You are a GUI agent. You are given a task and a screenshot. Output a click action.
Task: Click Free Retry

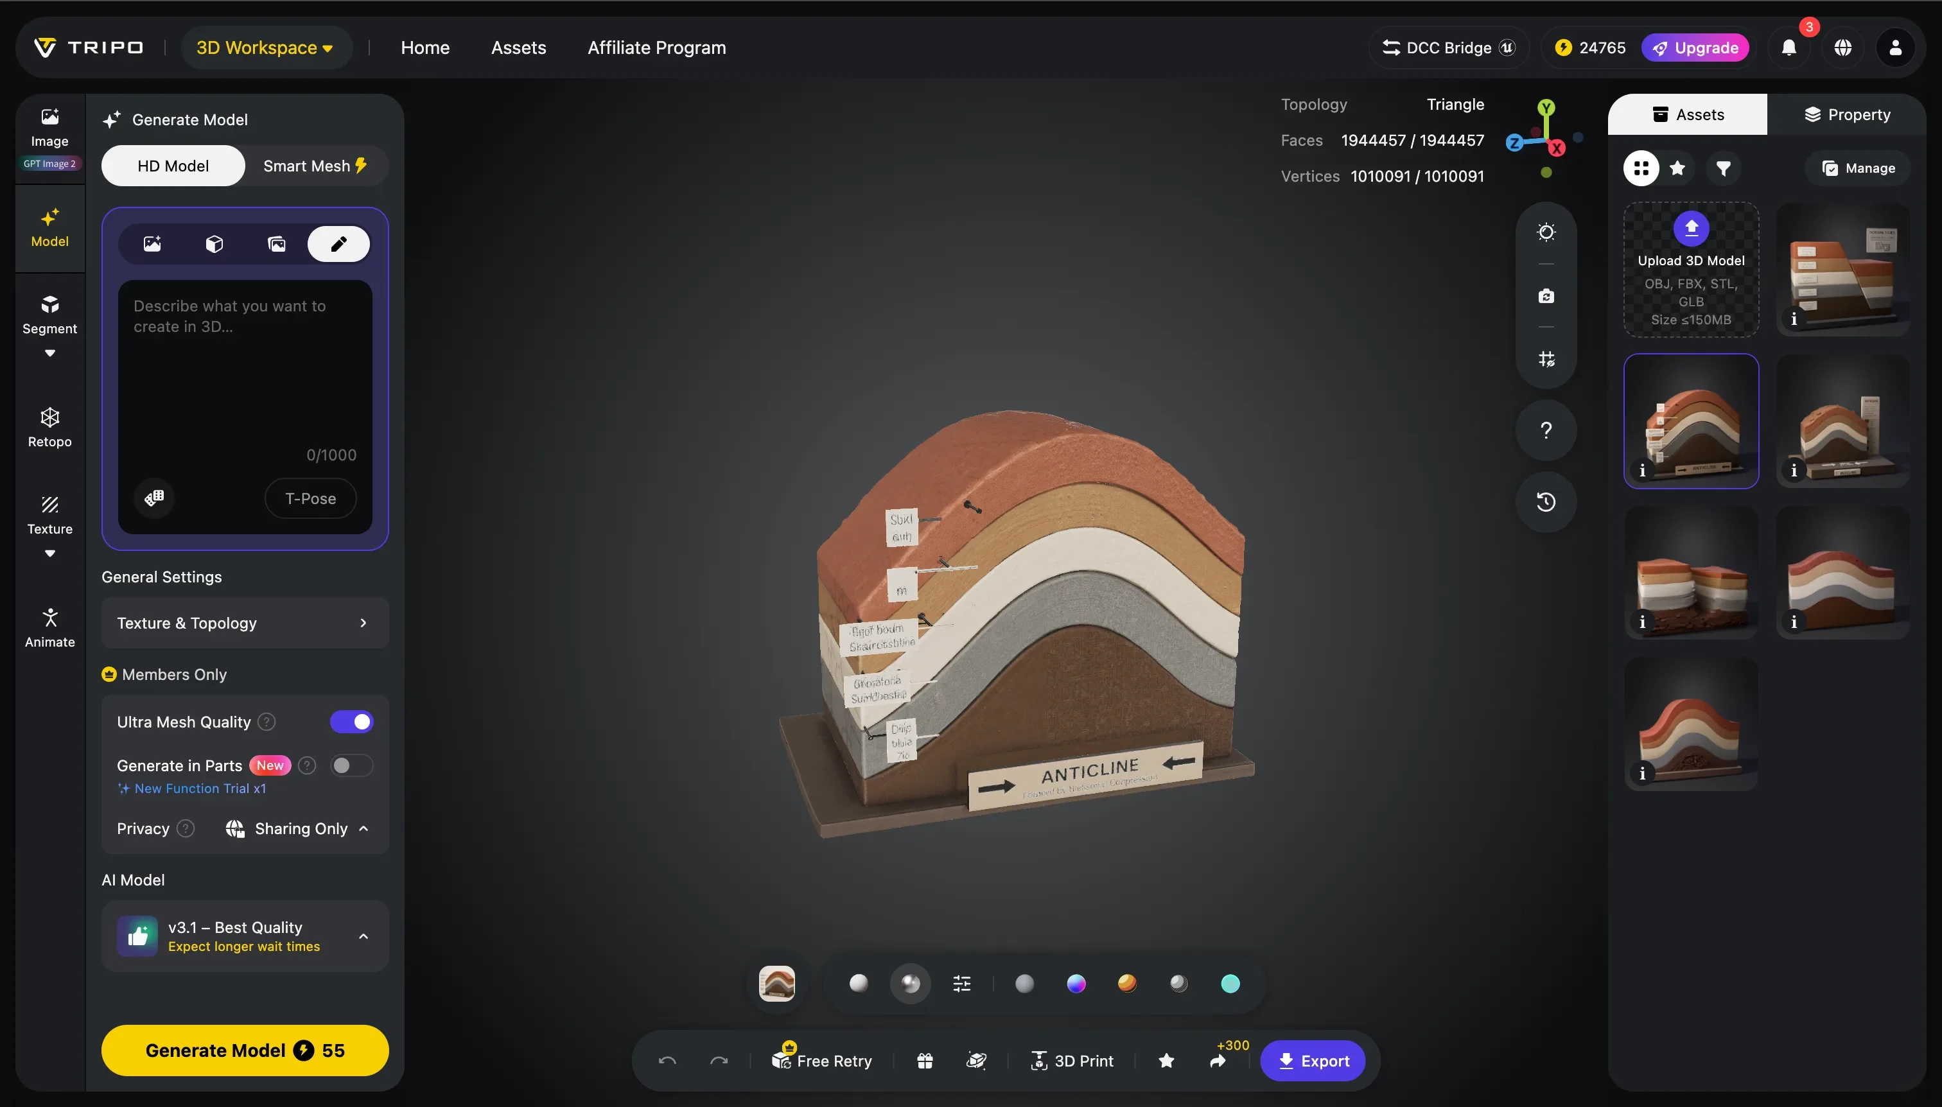click(822, 1061)
